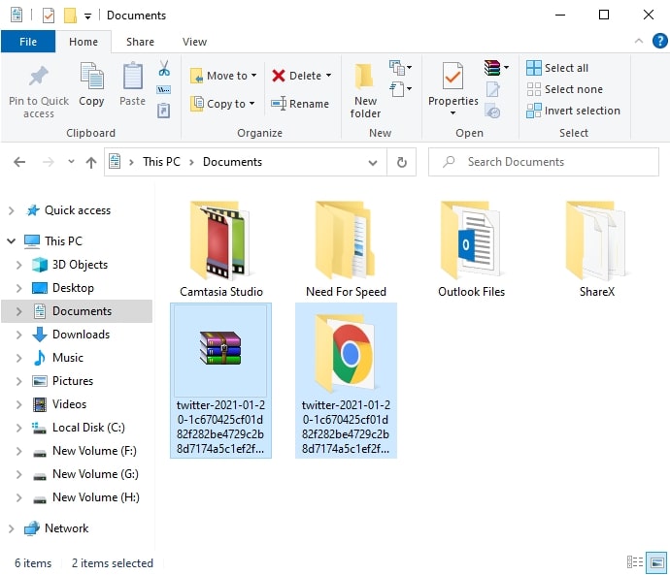The width and height of the screenshot is (670, 575).
Task: Switch to the View ribbon tab
Action: (194, 42)
